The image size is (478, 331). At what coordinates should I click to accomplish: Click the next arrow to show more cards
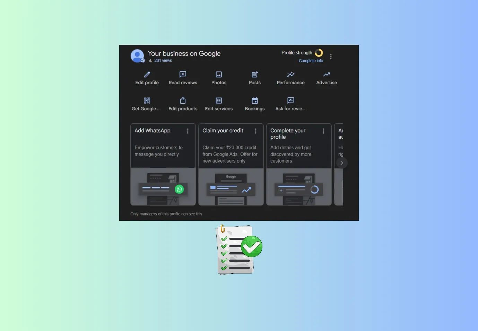[342, 163]
